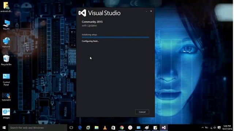This screenshot has height=131, width=234.
Task: Close the Visual Studio installer window
Action: 151,11
